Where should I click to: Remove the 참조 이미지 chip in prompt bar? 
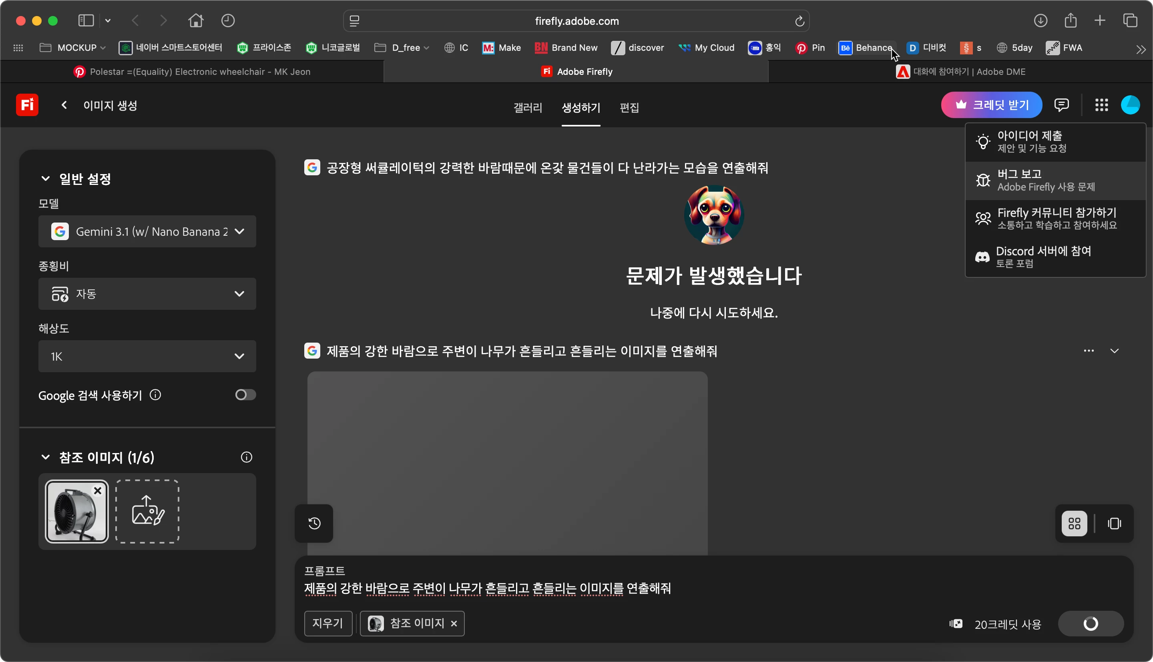click(x=454, y=624)
